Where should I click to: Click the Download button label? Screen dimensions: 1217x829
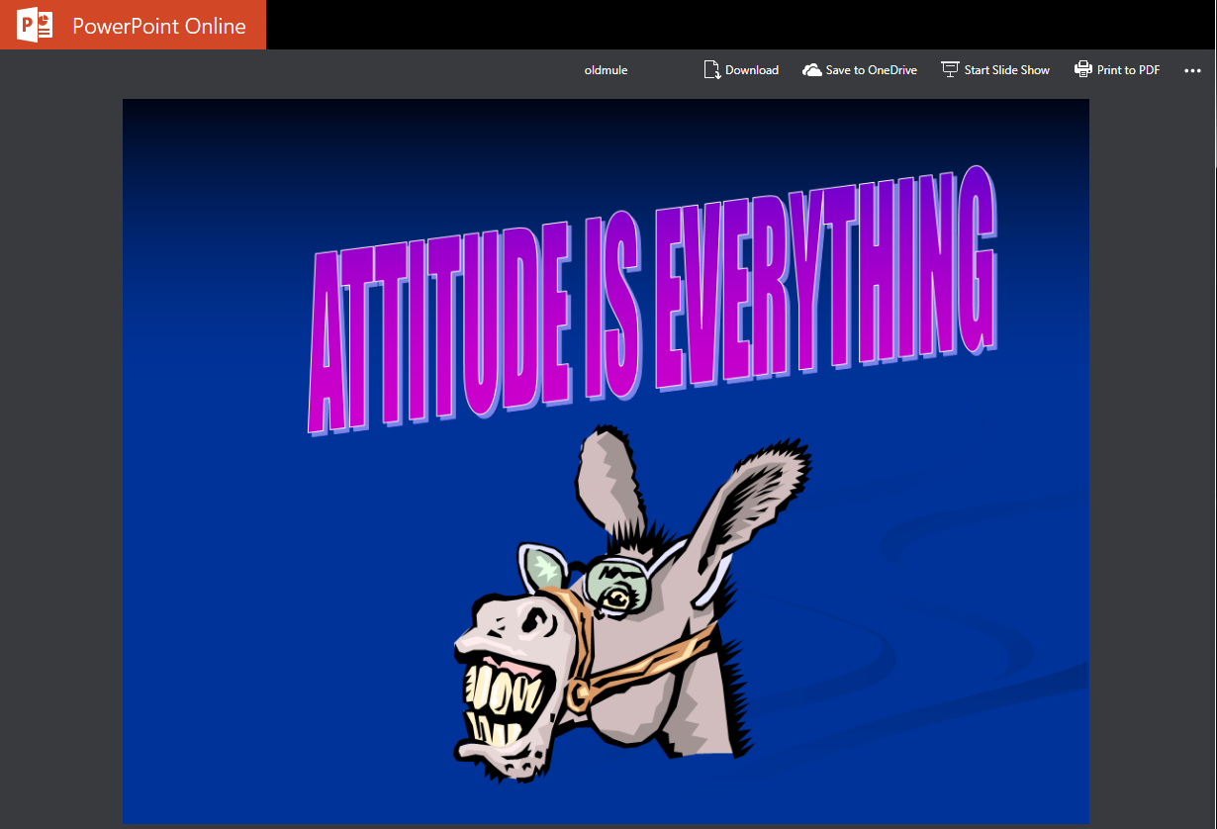pos(752,70)
